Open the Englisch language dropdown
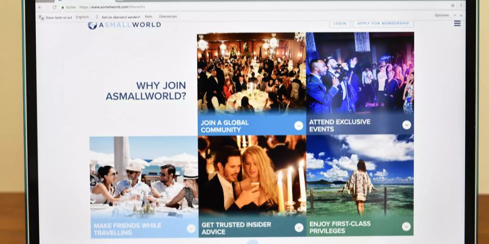This screenshot has height=244, width=489. [x=87, y=17]
